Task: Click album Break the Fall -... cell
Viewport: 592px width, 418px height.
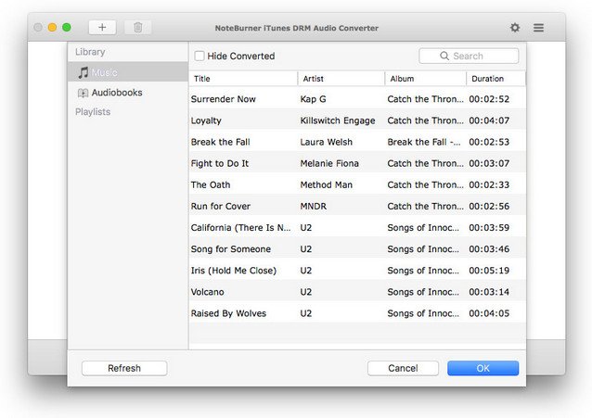Action: pyautogui.click(x=424, y=142)
